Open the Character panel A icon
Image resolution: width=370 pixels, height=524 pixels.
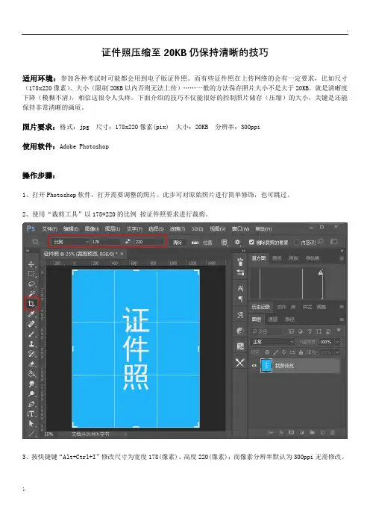pos(240,288)
